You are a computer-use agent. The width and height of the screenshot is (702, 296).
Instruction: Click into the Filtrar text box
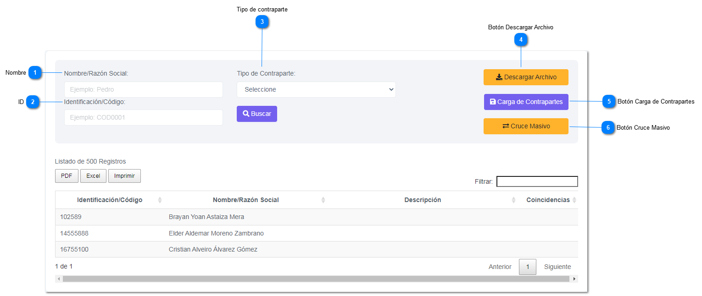pyautogui.click(x=537, y=181)
